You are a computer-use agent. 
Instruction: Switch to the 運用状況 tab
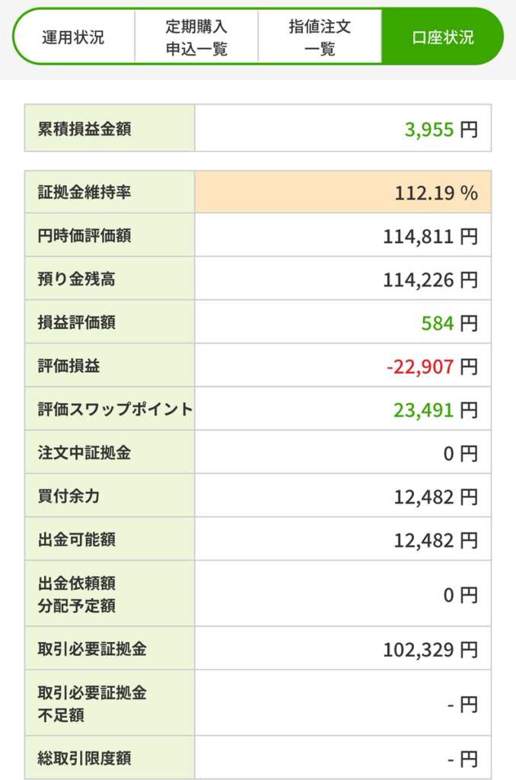(x=74, y=37)
